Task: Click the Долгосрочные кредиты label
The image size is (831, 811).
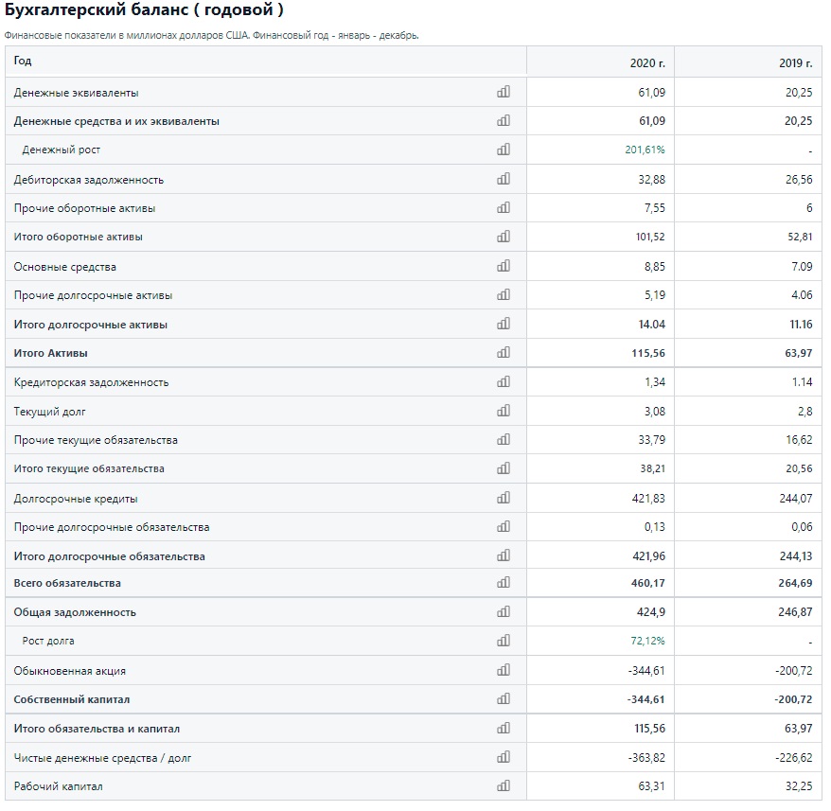Action: tap(76, 499)
